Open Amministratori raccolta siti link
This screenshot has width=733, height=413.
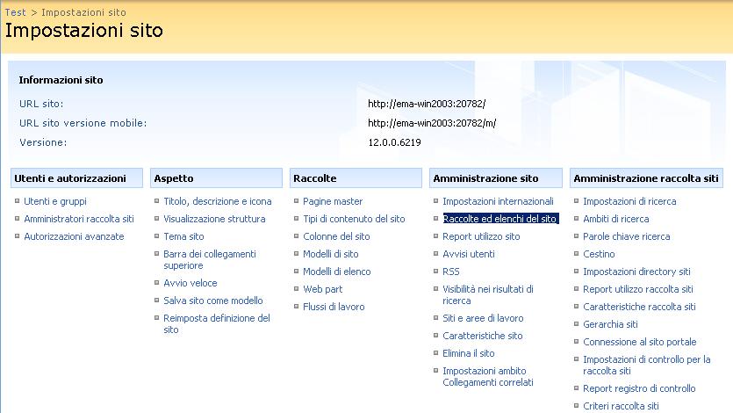78,219
